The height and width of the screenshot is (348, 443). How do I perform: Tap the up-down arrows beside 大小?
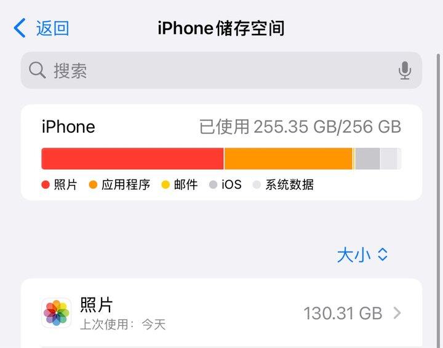(383, 255)
